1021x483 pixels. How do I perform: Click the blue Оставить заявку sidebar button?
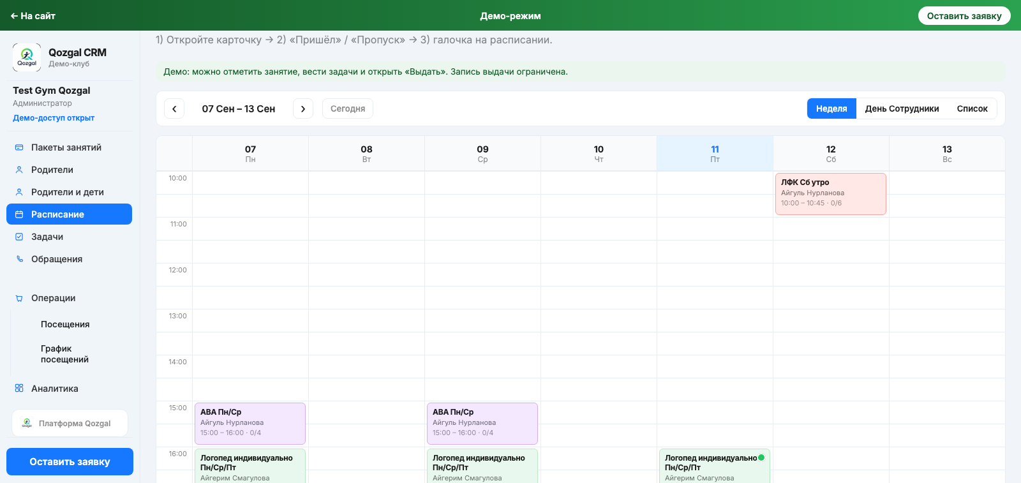tap(70, 461)
